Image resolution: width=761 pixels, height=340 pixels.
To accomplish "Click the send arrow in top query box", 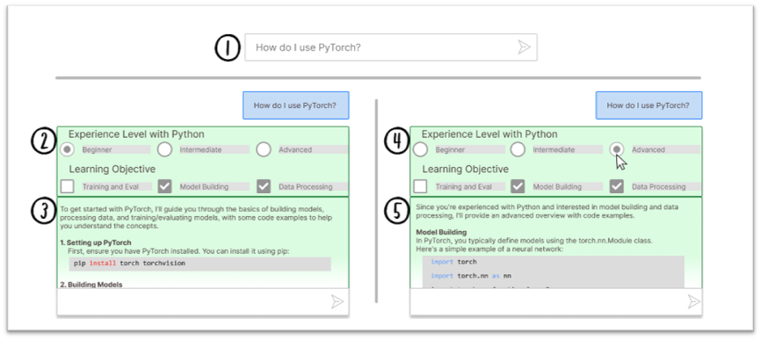I will coord(524,47).
